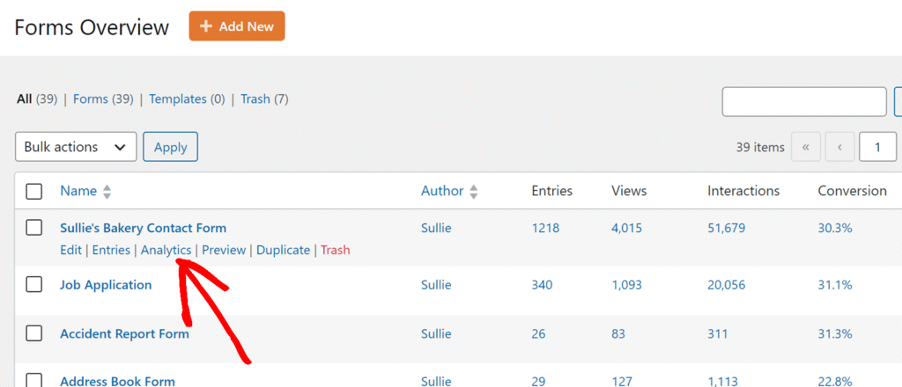The height and width of the screenshot is (387, 902).
Task: Open the 340 entries count
Action: click(x=542, y=285)
